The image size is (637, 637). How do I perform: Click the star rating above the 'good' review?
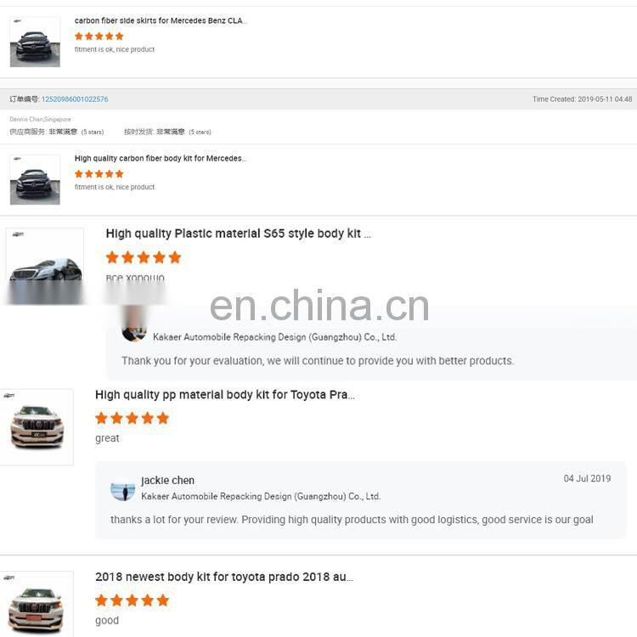132,600
